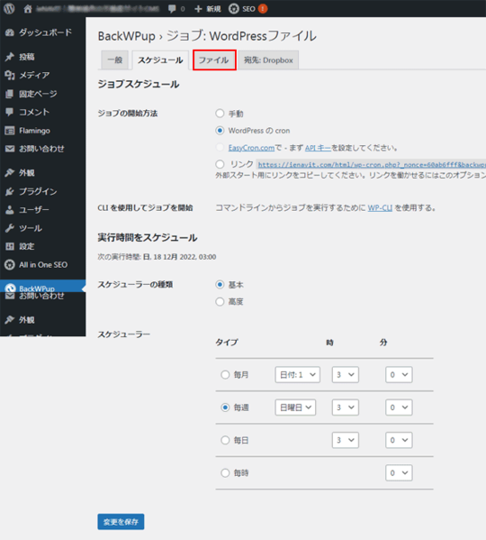The height and width of the screenshot is (540, 486).
Task: Click 次の実行時間 date text
Action: 157,257
